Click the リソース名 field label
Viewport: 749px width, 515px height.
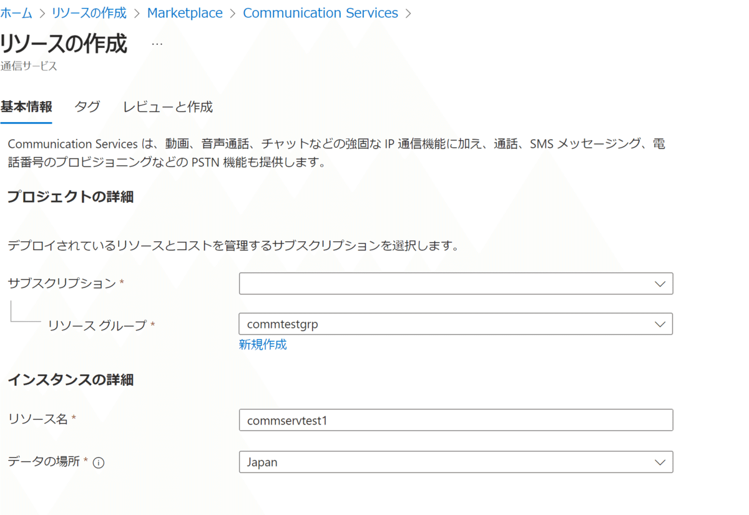[x=37, y=419]
